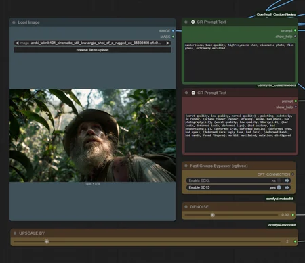The height and width of the screenshot is (263, 305).
Task: Click the show_help output port on red node
Action: click(296, 107)
